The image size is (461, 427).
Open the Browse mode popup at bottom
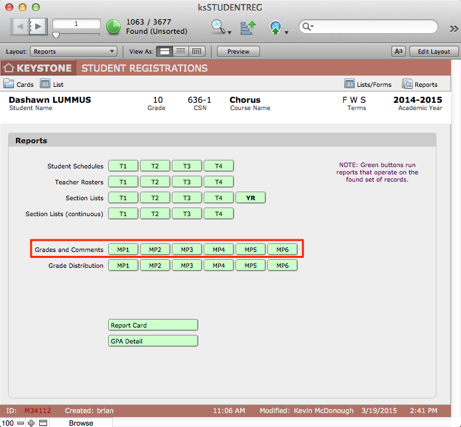pos(81,422)
